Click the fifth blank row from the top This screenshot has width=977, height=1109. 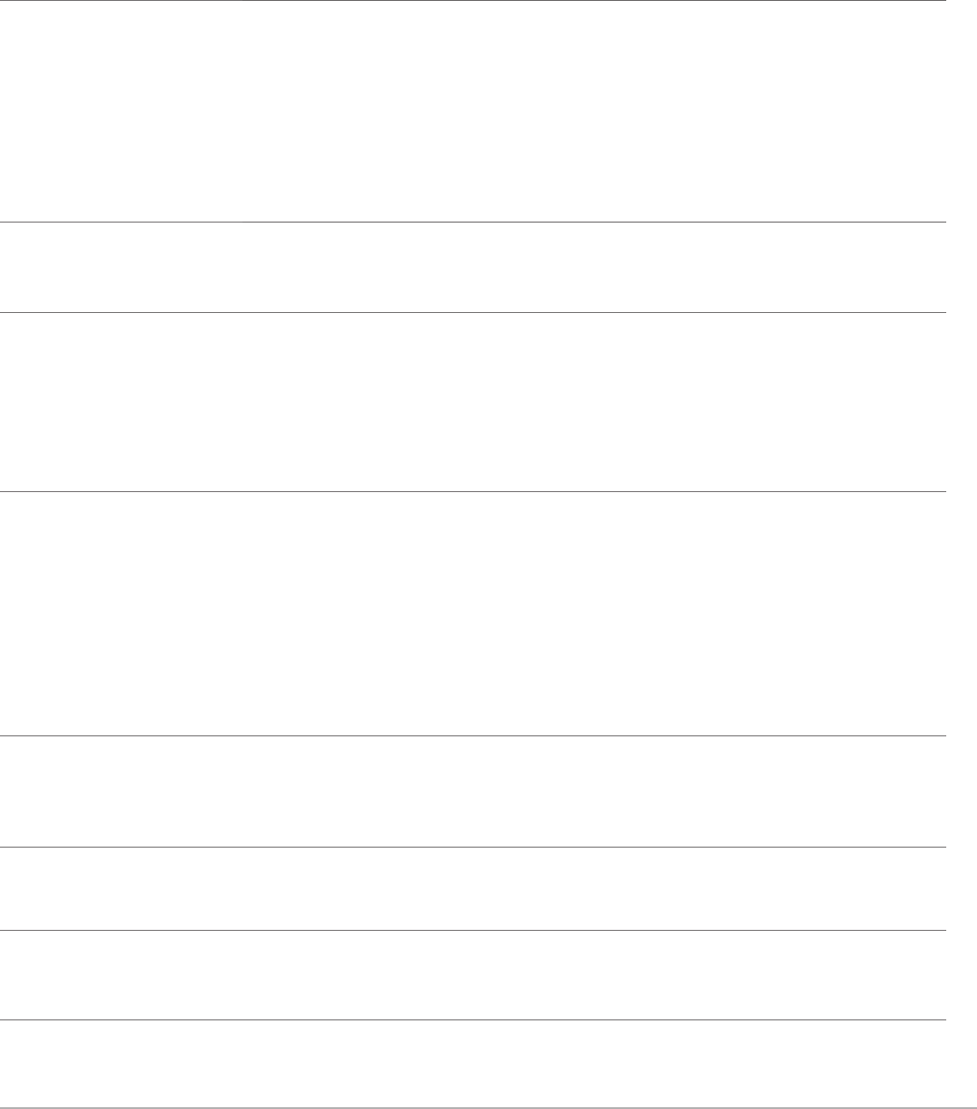click(x=472, y=791)
